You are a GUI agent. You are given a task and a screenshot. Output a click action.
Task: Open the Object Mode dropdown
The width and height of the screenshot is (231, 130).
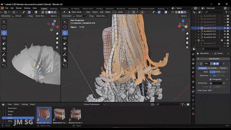(x=76, y=12)
